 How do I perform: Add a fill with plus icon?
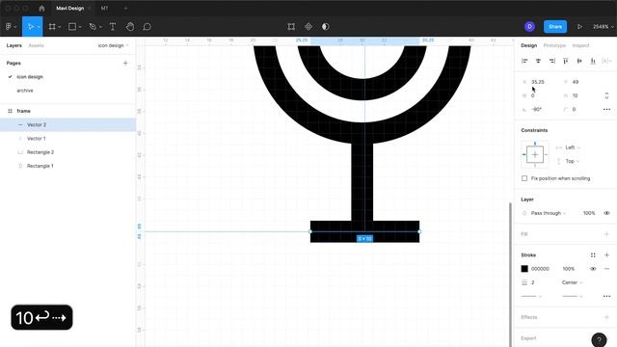[x=606, y=234]
